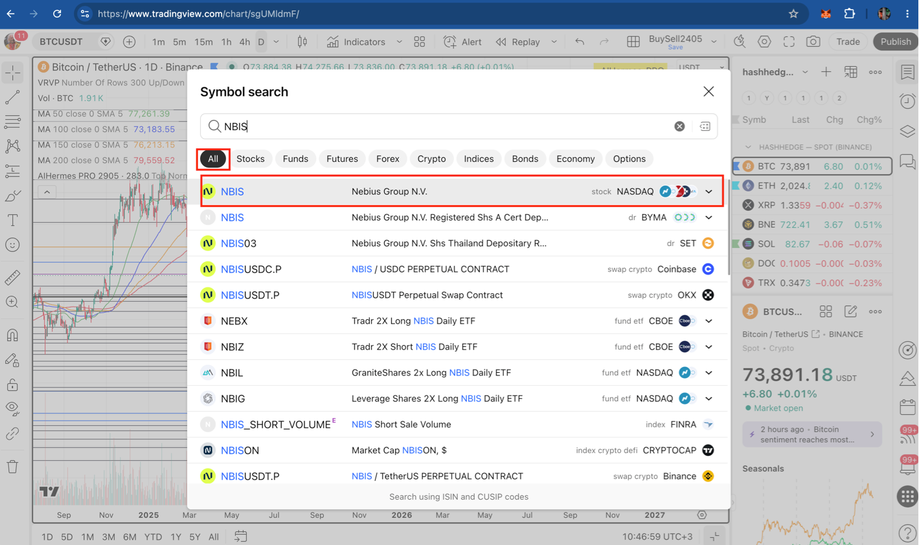Clear the NBIS search text
The width and height of the screenshot is (919, 545).
(679, 126)
